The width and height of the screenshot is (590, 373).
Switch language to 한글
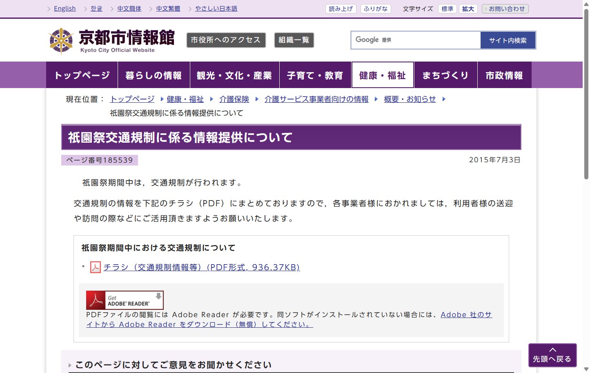coord(96,9)
